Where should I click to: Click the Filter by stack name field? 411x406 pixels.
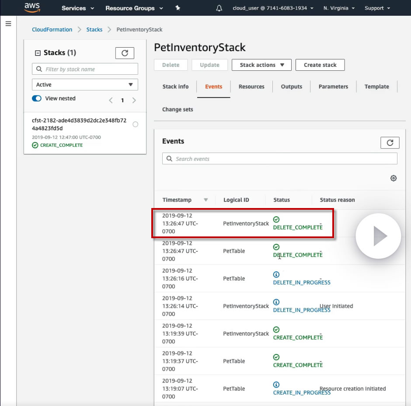(85, 69)
